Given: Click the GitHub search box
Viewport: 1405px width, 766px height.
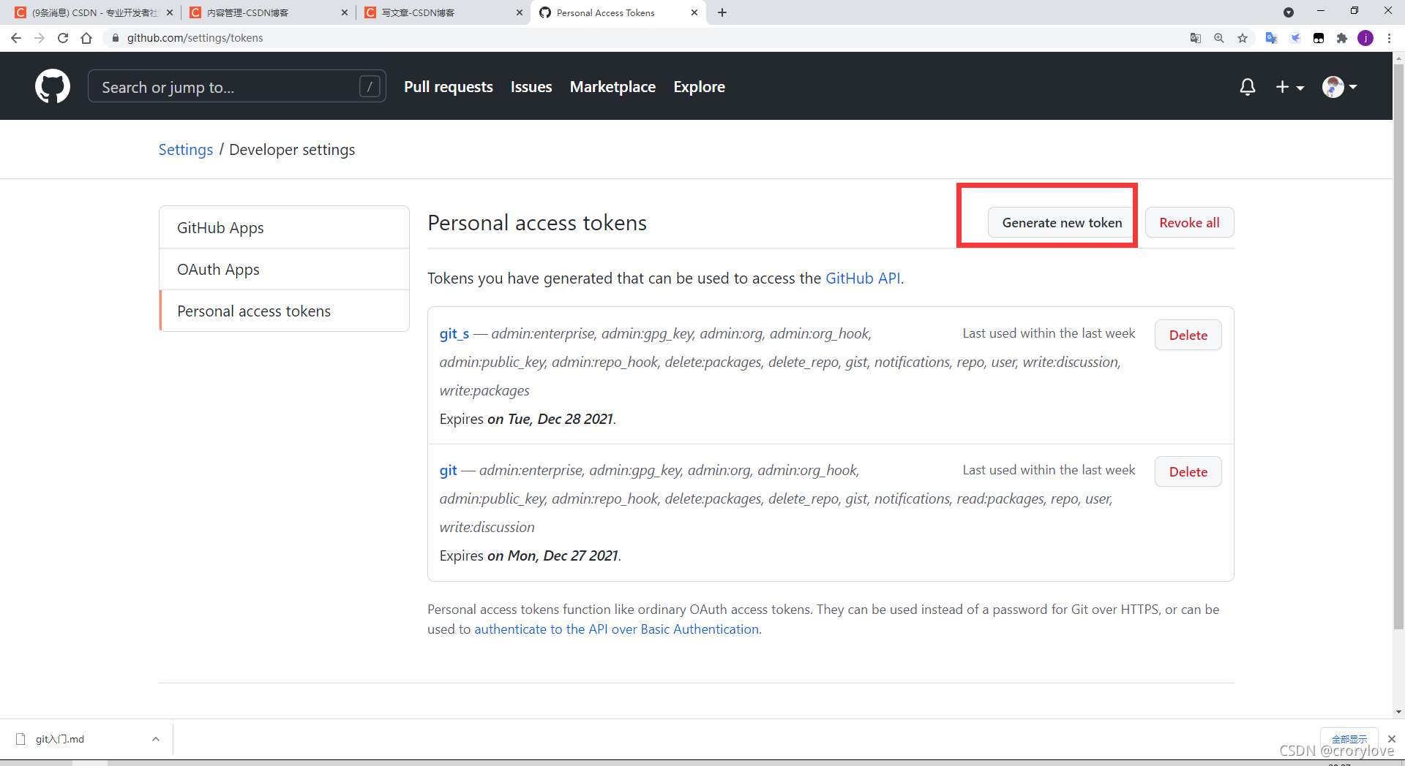Looking at the screenshot, I should pos(236,87).
